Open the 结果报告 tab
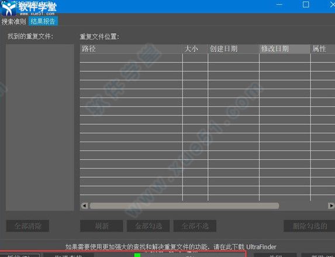Screen dimensions: 335x257 pyautogui.click(x=43, y=22)
